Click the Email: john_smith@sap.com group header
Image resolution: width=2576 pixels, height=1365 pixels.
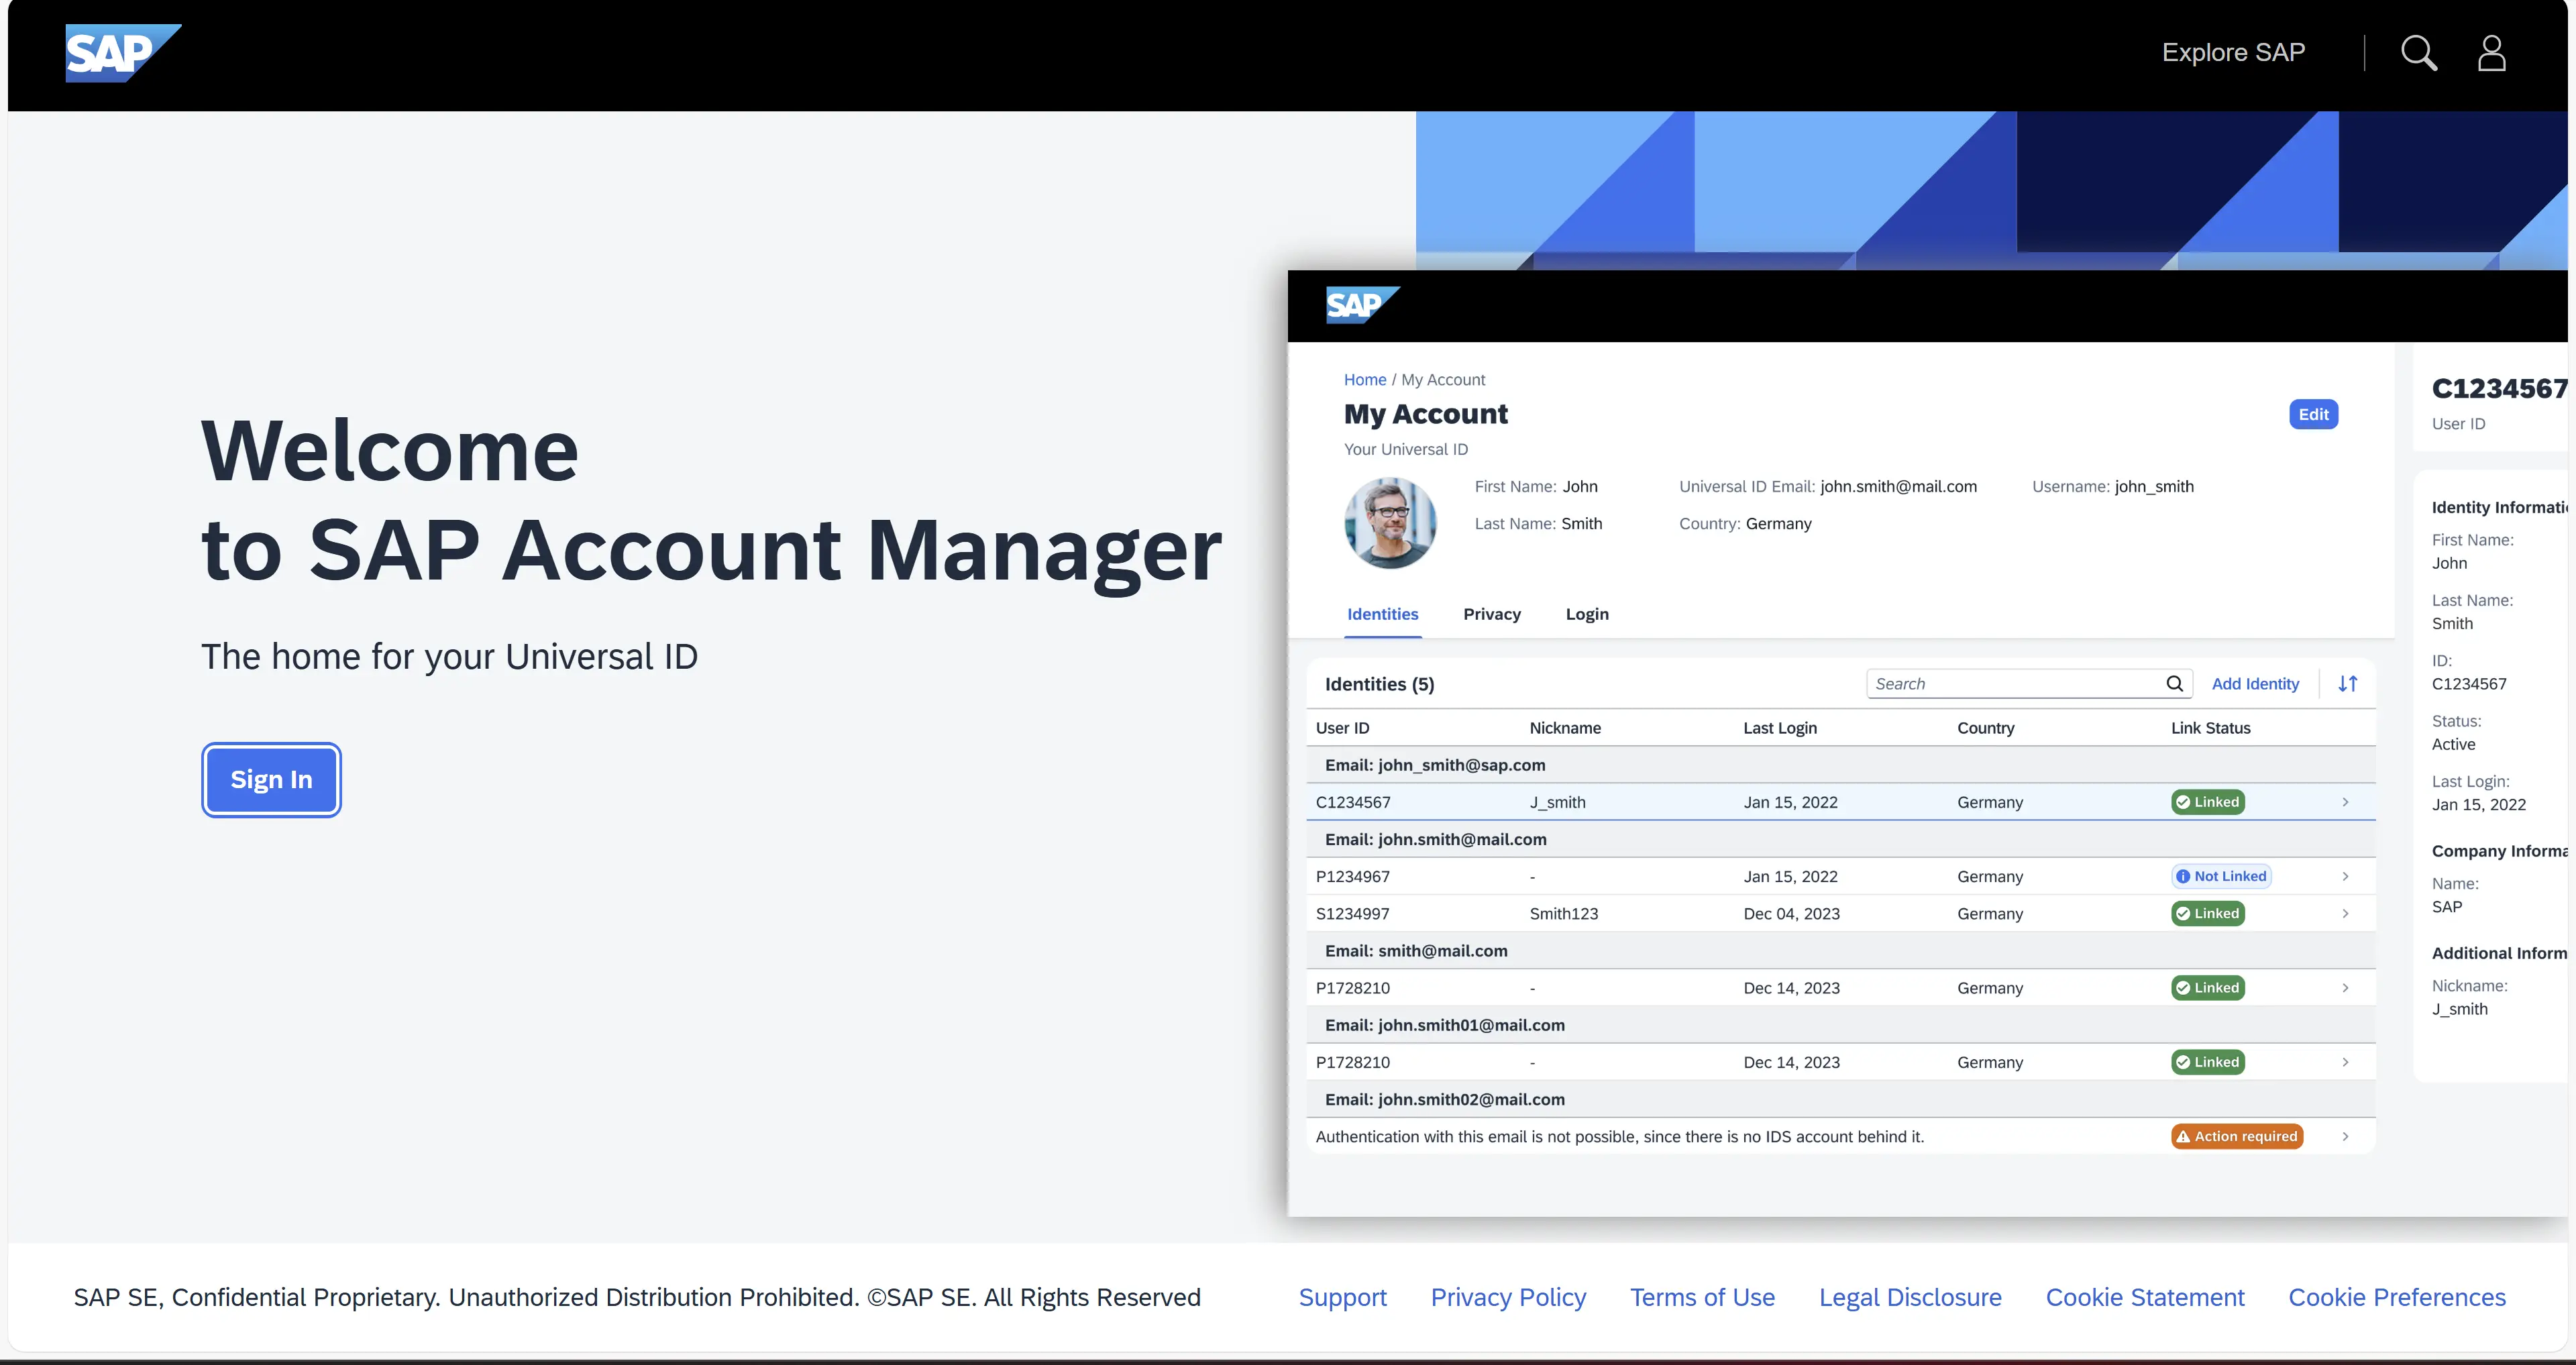click(x=1840, y=765)
